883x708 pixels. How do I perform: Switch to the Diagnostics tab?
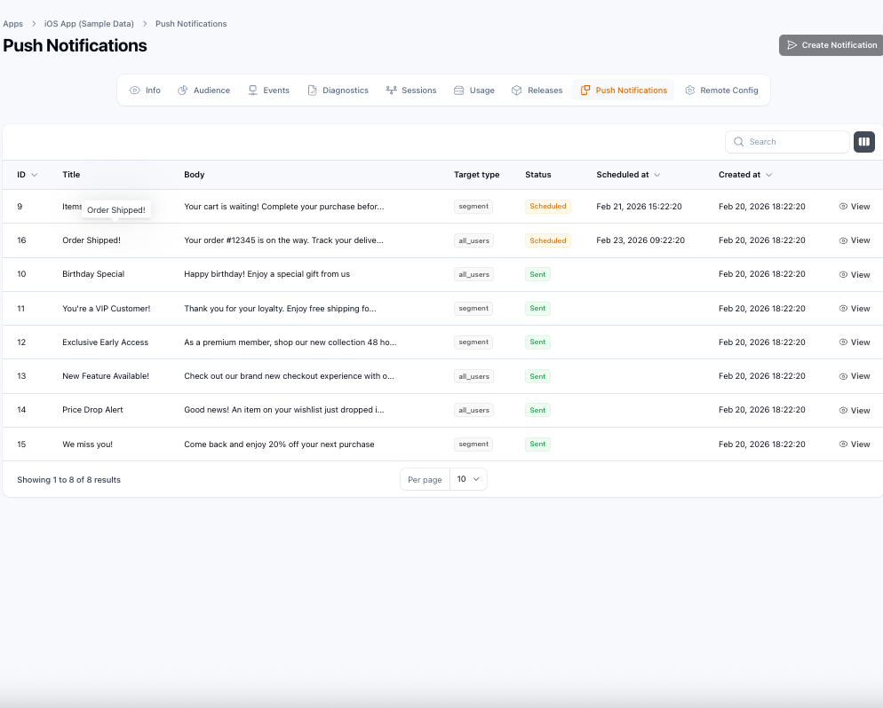point(338,90)
